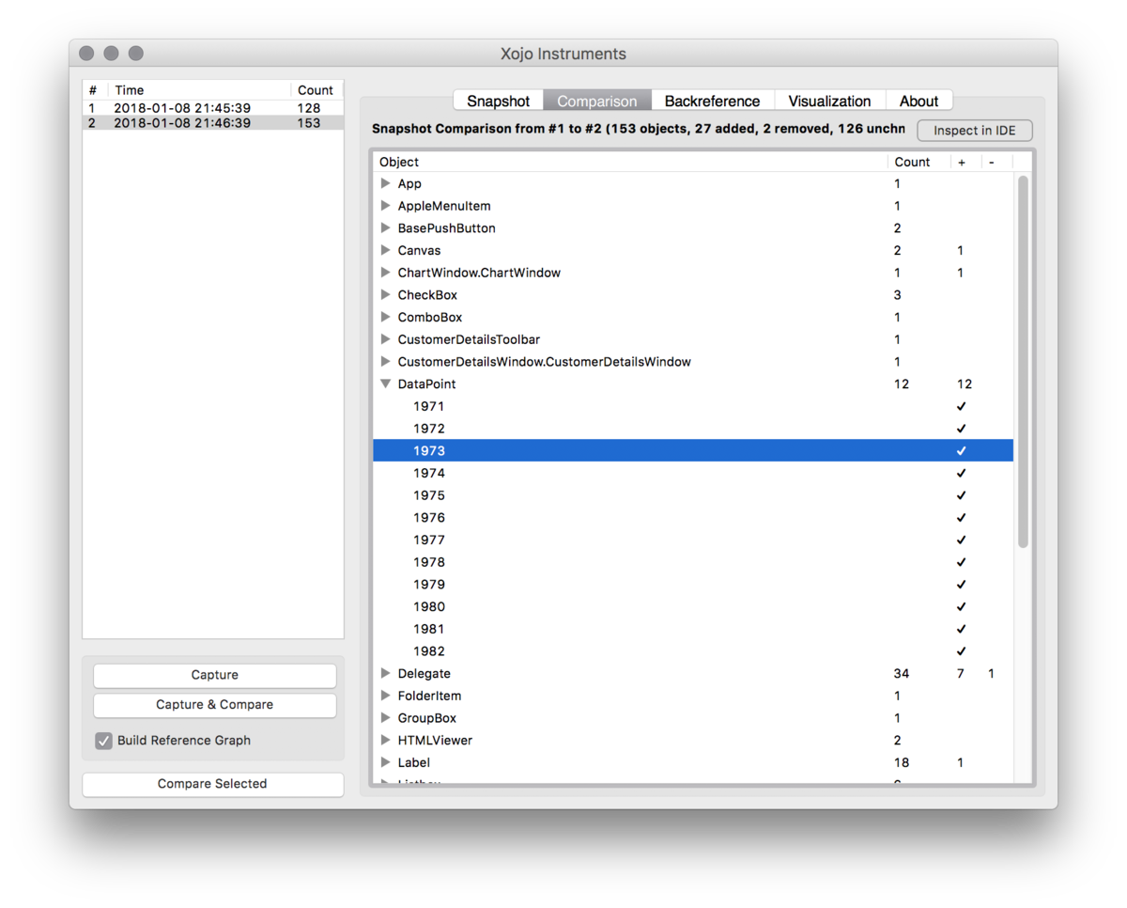Select DataPoint item 1975
Image resolution: width=1127 pixels, height=908 pixels.
pyautogui.click(x=693, y=495)
